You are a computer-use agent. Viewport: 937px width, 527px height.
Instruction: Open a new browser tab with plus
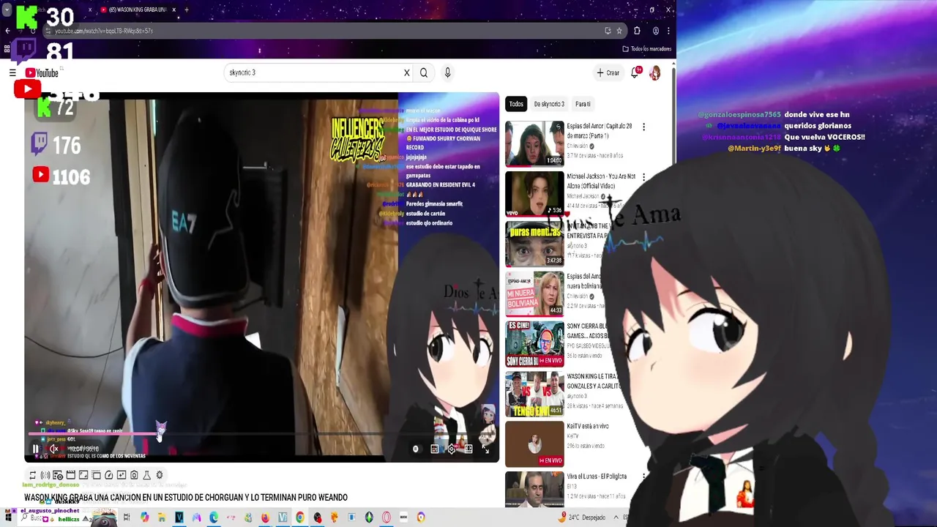click(187, 10)
